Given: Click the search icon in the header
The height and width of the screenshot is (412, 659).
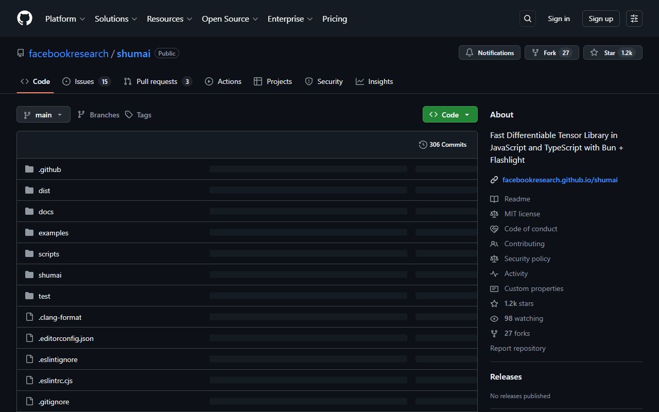Looking at the screenshot, I should (527, 19).
